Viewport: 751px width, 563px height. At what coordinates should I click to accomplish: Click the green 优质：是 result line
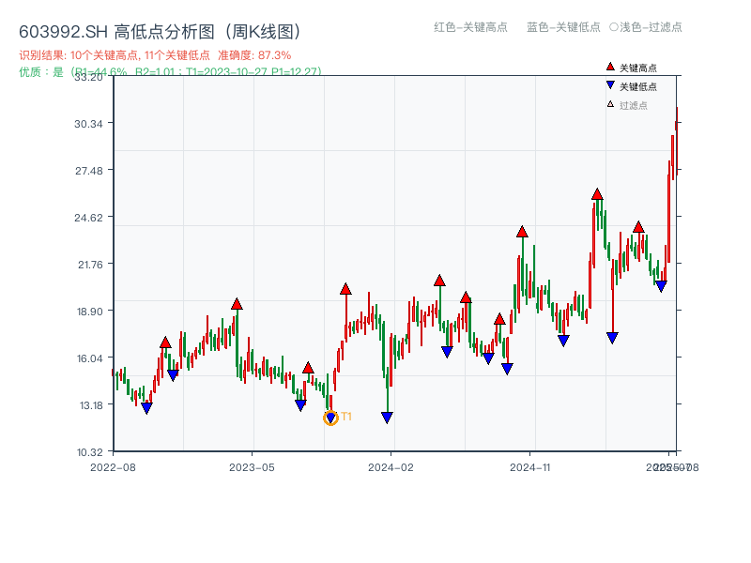pyautogui.click(x=170, y=72)
